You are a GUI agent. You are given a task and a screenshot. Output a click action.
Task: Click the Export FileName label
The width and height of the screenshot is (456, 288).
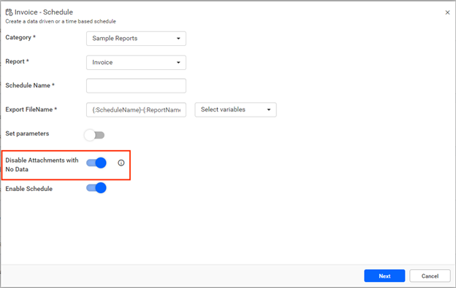tap(31, 109)
